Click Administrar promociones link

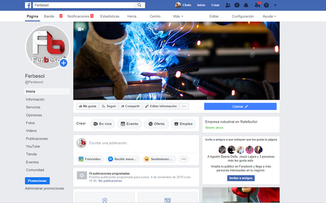44,188
